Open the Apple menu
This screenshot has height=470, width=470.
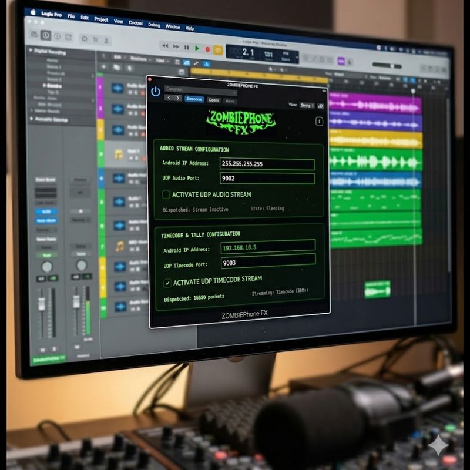33,12
